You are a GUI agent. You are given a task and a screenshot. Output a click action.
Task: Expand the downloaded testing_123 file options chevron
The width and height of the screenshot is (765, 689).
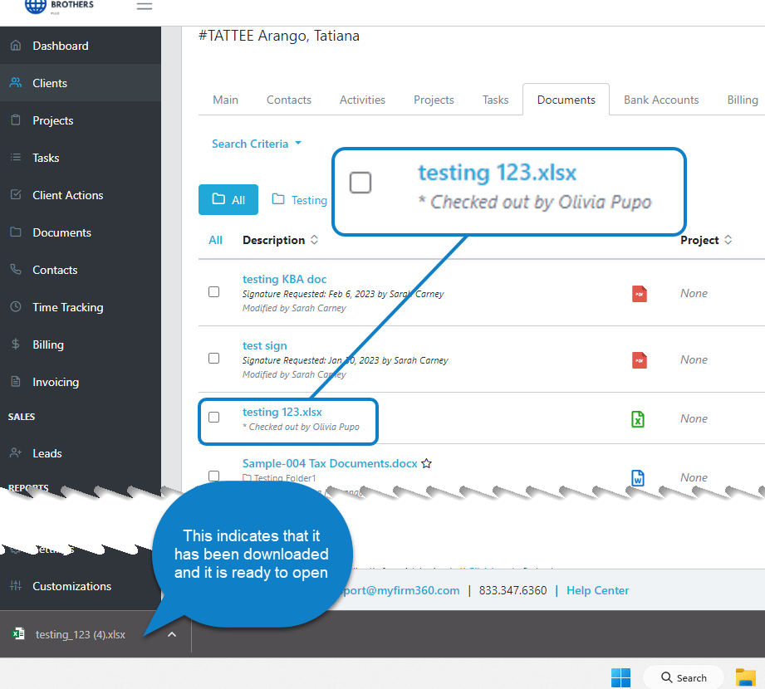171,633
